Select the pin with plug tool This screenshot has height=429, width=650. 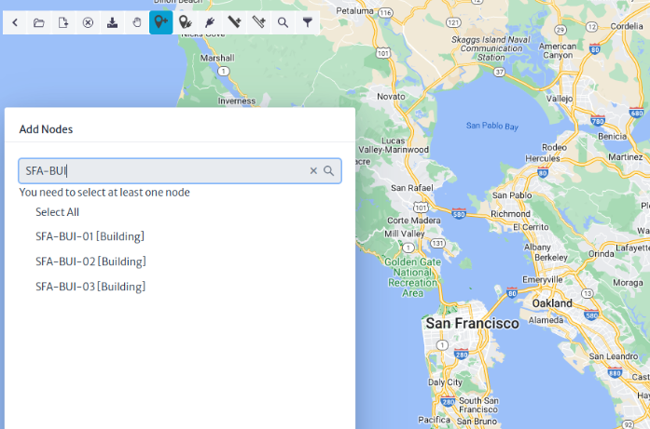186,22
